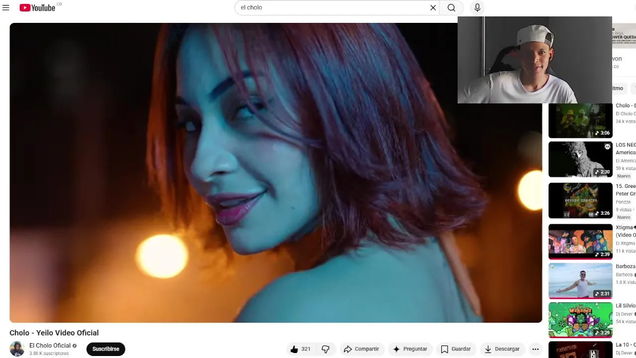Open the 3:06 Cholo suggested video thumbnail
Viewport: 636px width, 358px height.
(x=580, y=120)
